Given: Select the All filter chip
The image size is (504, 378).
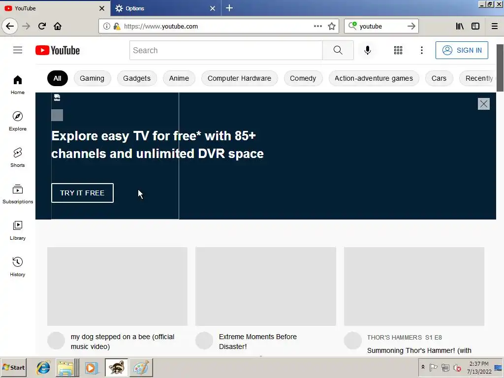Looking at the screenshot, I should [58, 78].
